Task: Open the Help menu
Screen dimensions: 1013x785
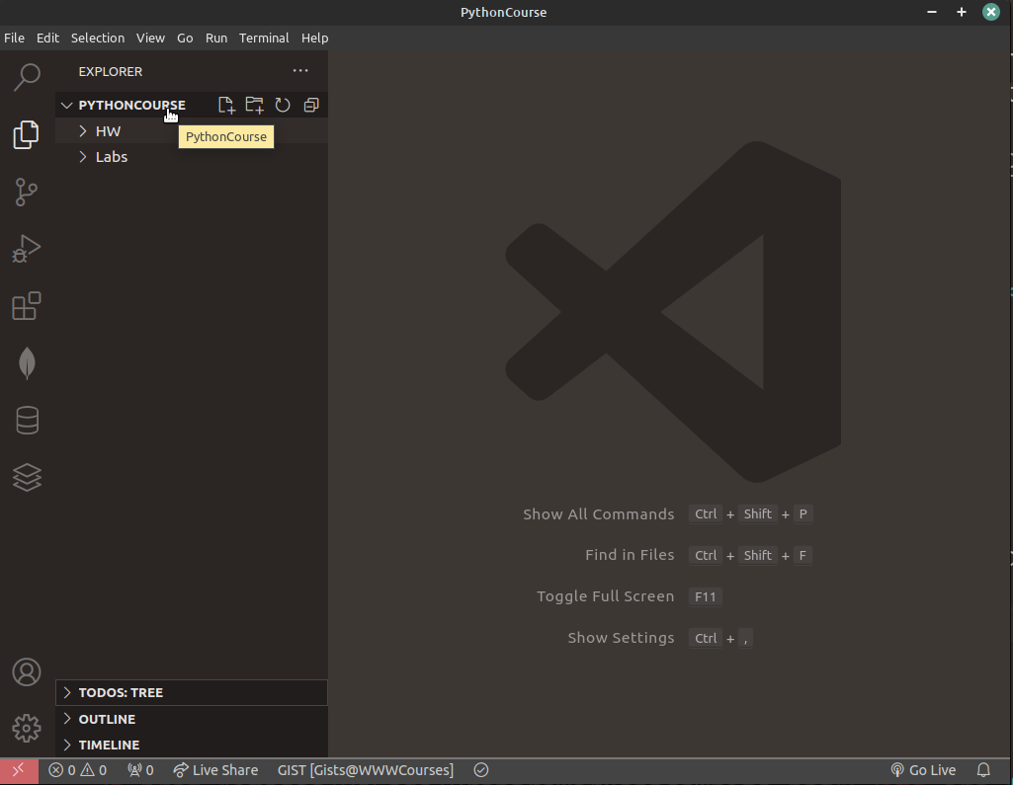Action: pyautogui.click(x=314, y=39)
